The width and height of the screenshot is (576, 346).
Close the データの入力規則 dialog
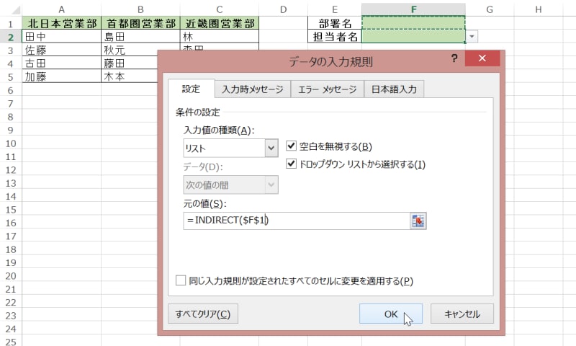482,58
